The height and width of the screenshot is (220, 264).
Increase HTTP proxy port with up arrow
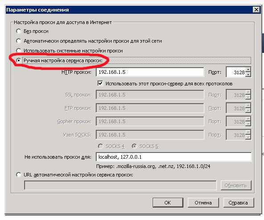[248, 70]
